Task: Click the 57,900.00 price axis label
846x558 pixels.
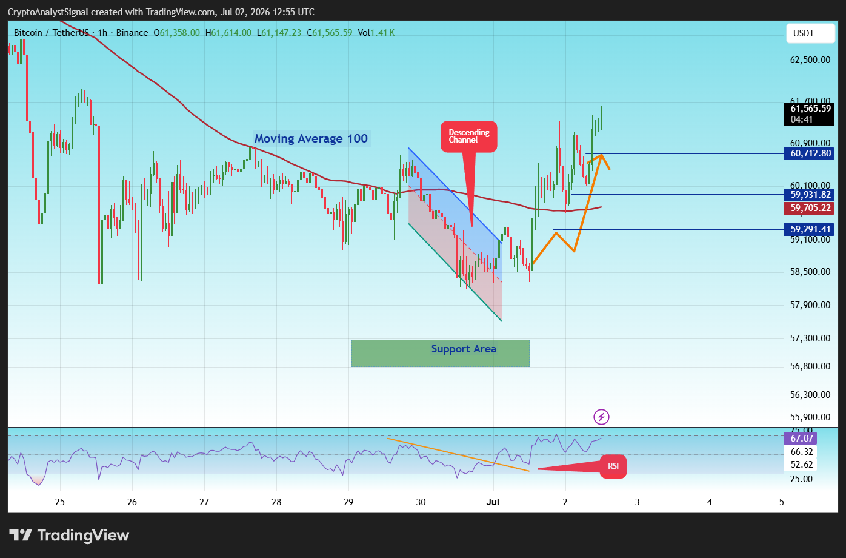Action: coord(810,305)
